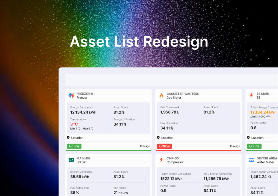278x196 pixels.
Task: Select the 16m ago timestamp
Action: (x=235, y=146)
